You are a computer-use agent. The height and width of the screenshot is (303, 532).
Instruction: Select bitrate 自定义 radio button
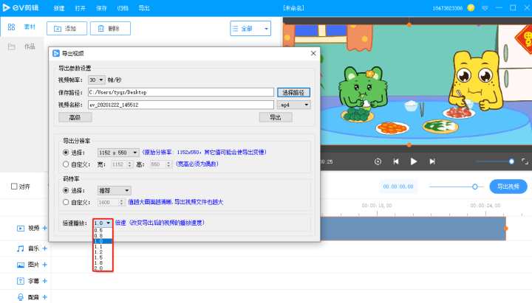[x=66, y=202]
